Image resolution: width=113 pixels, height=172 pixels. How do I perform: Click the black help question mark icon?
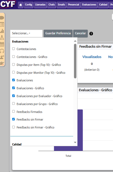[91, 33]
